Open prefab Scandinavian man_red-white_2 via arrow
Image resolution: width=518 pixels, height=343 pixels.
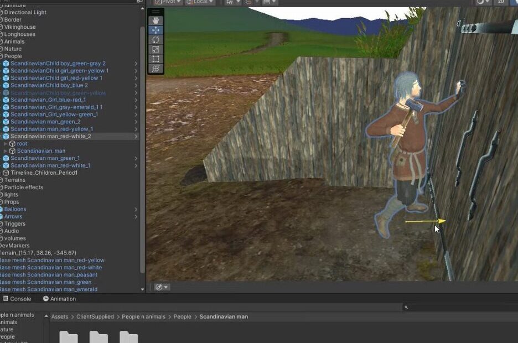click(136, 136)
